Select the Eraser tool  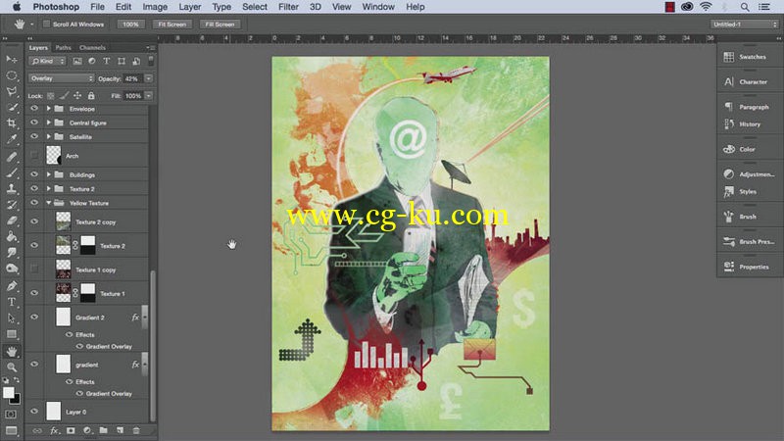(12, 221)
